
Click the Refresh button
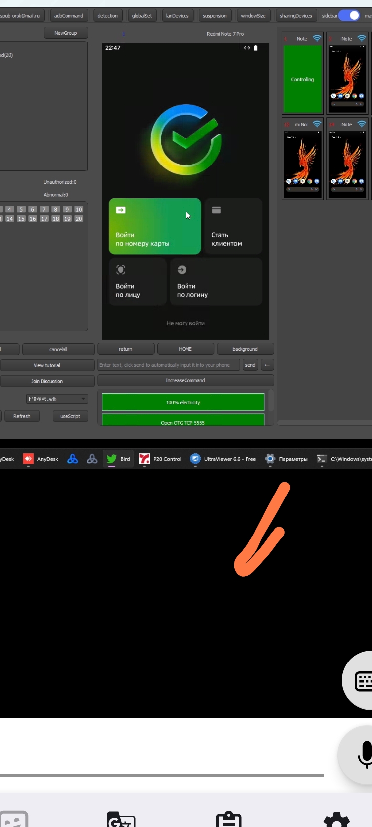[22, 416]
